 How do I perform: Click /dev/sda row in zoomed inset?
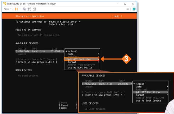coord(107,84)
